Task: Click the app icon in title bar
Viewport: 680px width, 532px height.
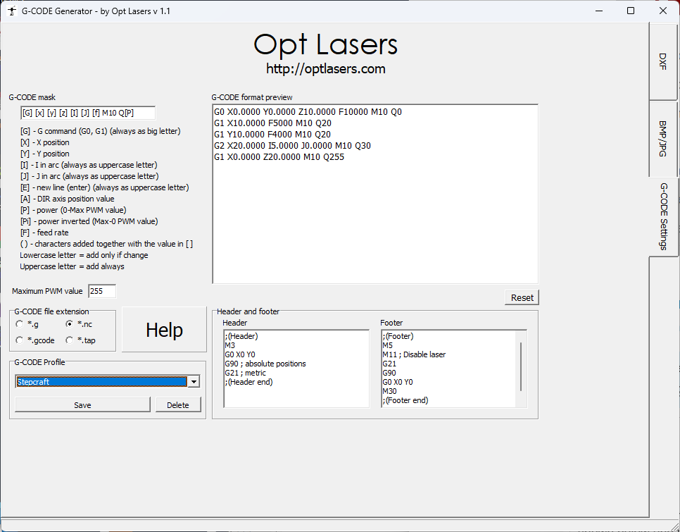Action: pyautogui.click(x=12, y=11)
